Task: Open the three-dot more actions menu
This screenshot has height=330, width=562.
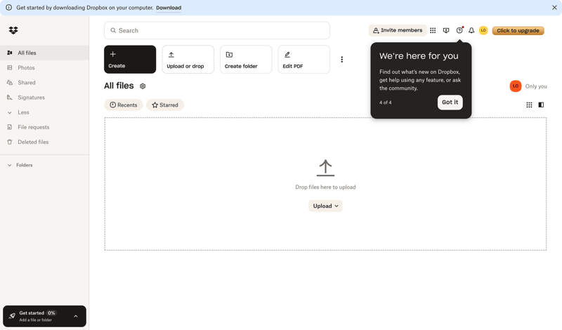Action: (x=341, y=60)
